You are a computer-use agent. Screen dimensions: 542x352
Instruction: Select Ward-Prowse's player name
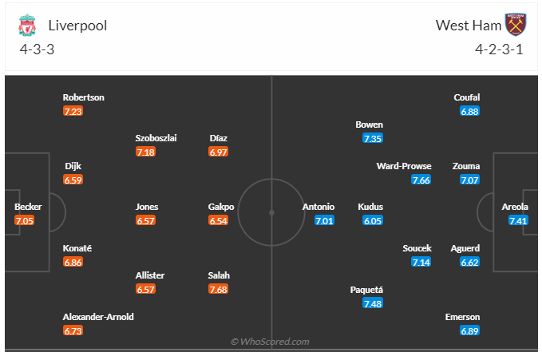click(404, 166)
